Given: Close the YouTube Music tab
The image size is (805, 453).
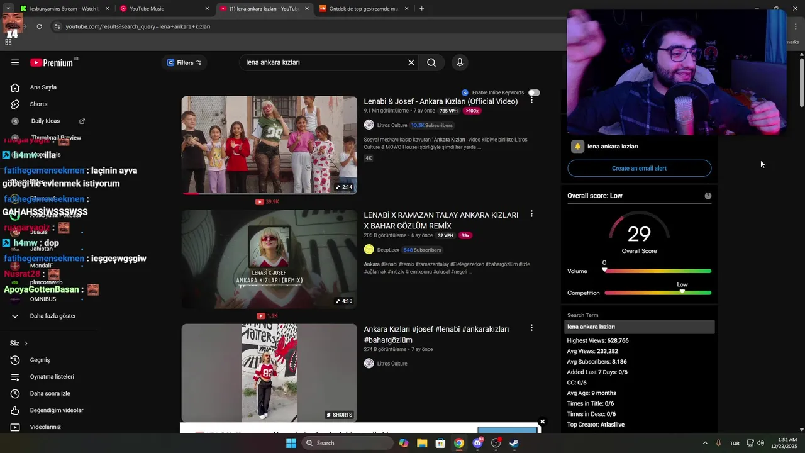Looking at the screenshot, I should (x=207, y=9).
